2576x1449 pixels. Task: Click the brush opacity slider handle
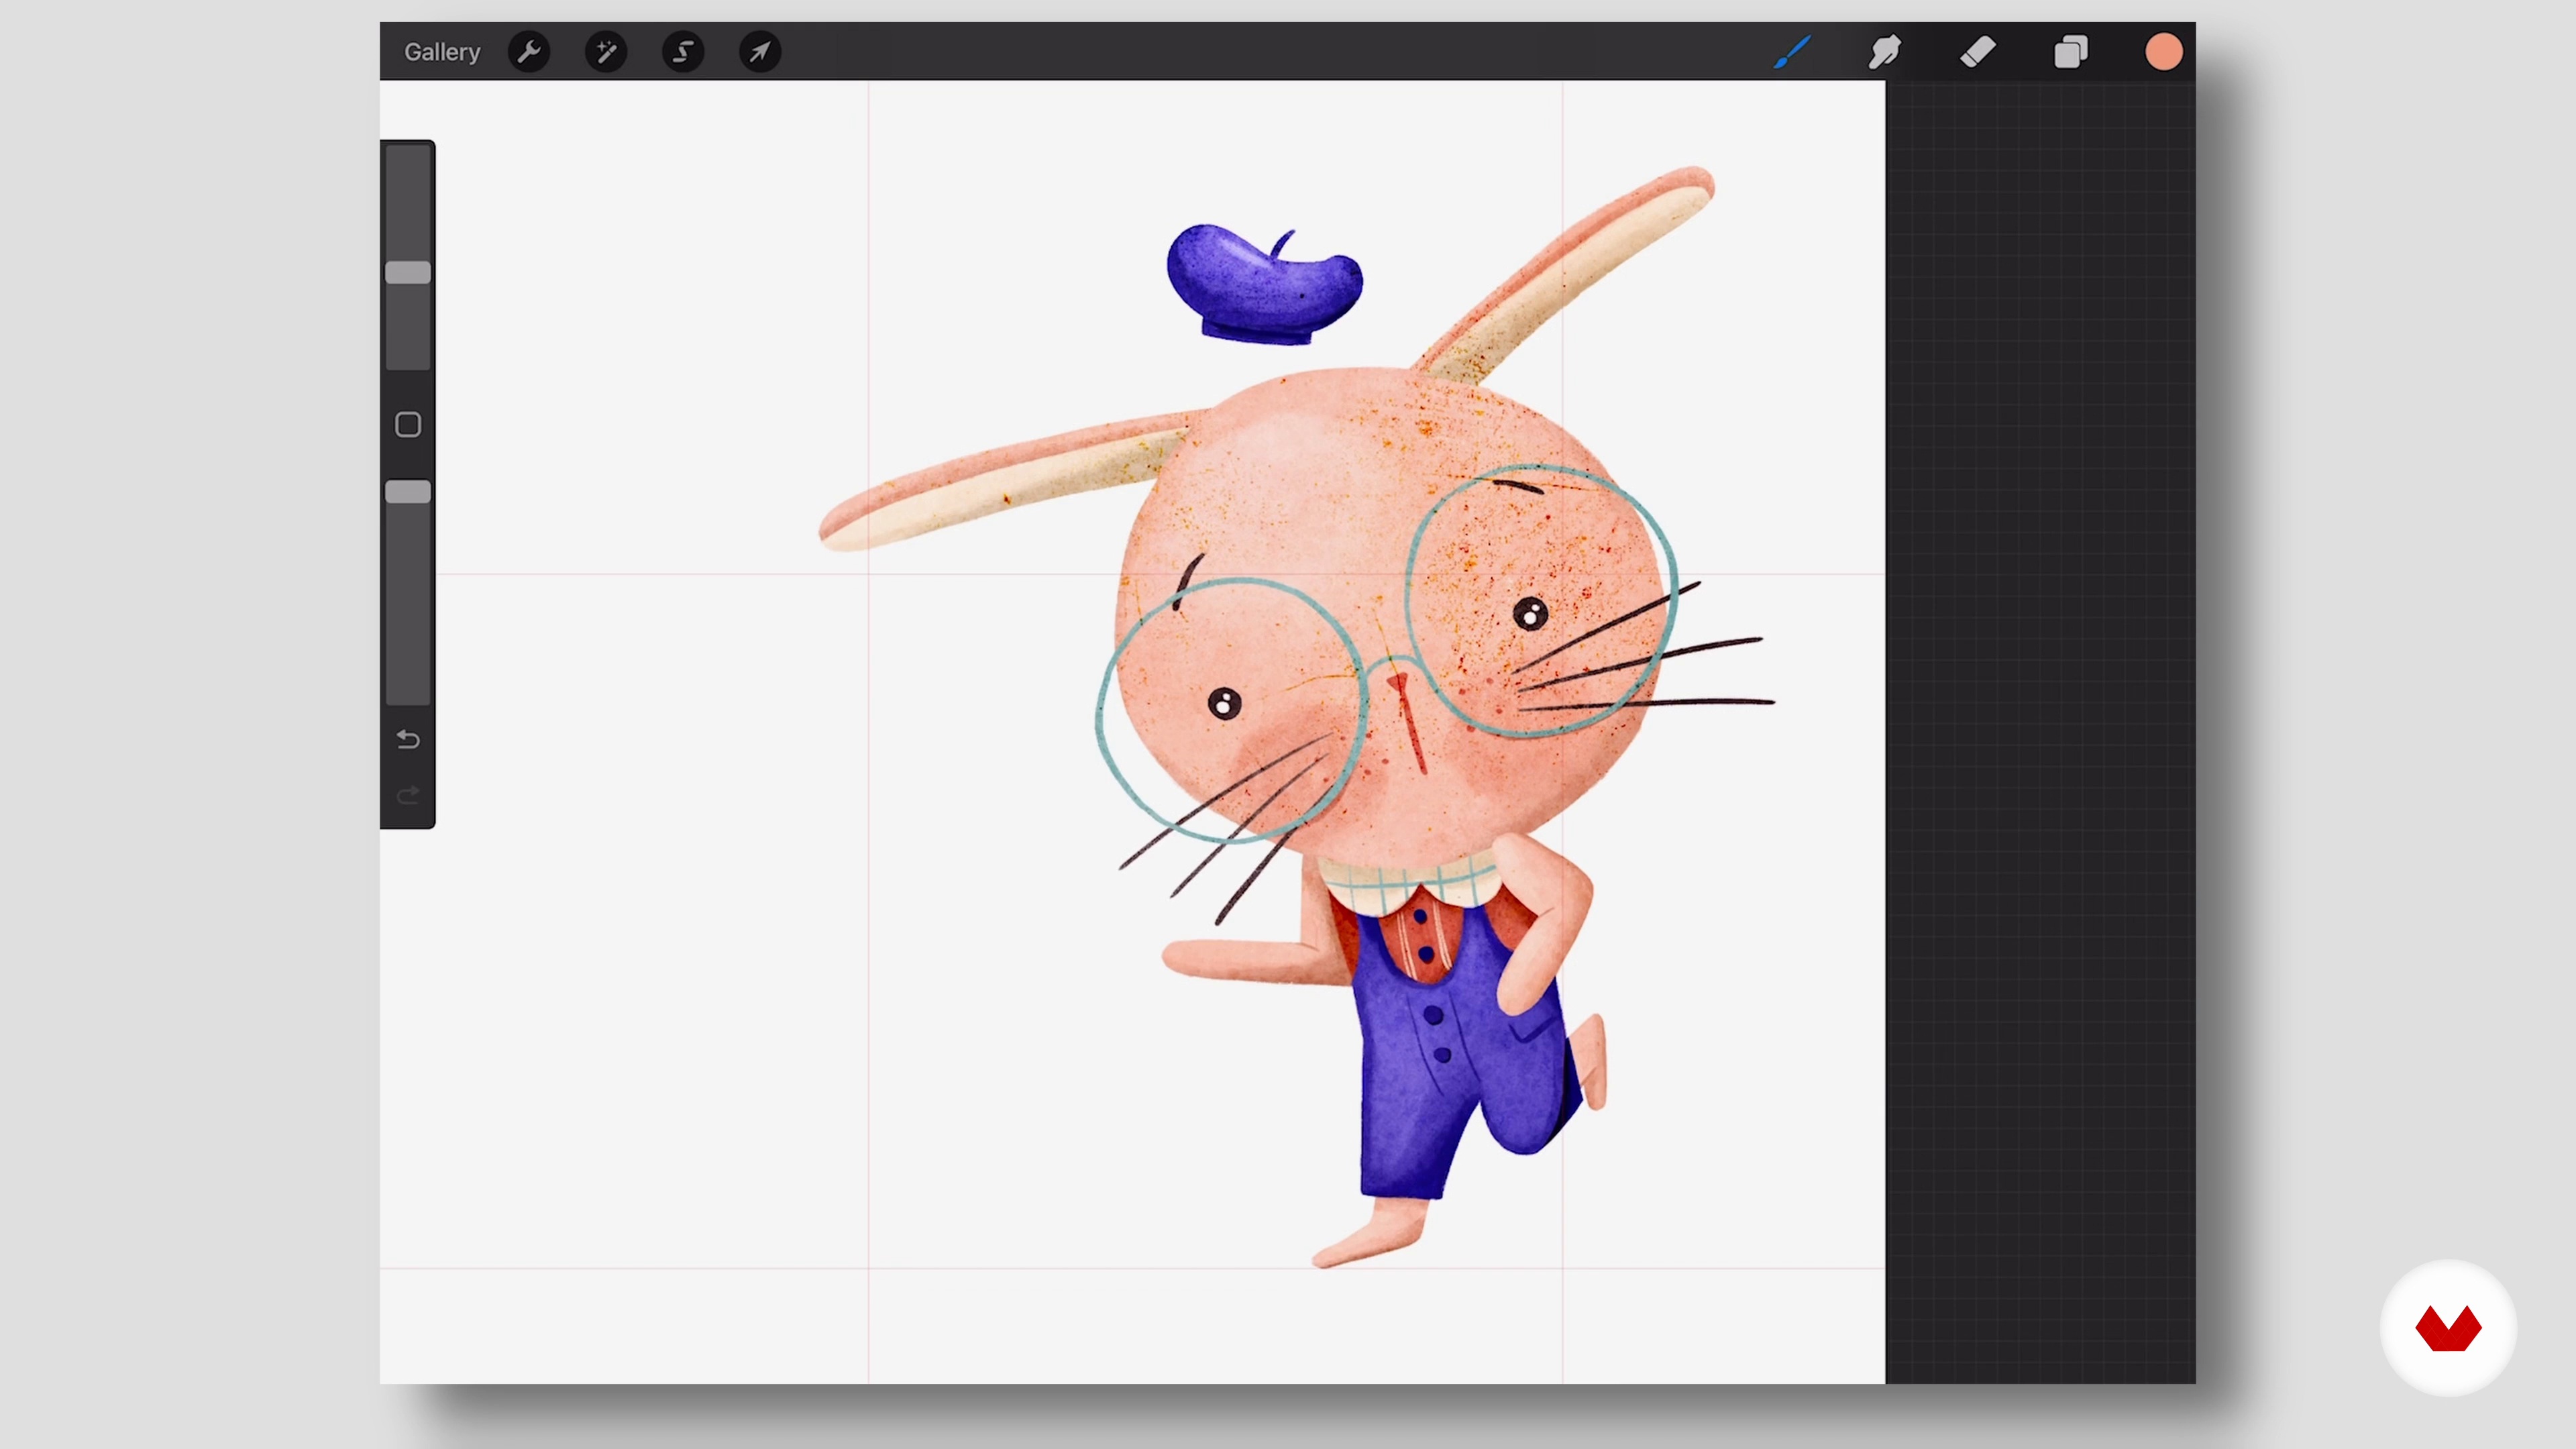[x=408, y=492]
